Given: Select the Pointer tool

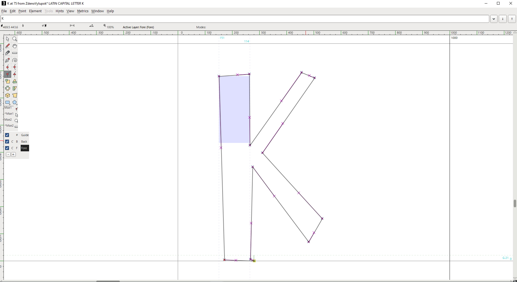Looking at the screenshot, I should [x=8, y=39].
